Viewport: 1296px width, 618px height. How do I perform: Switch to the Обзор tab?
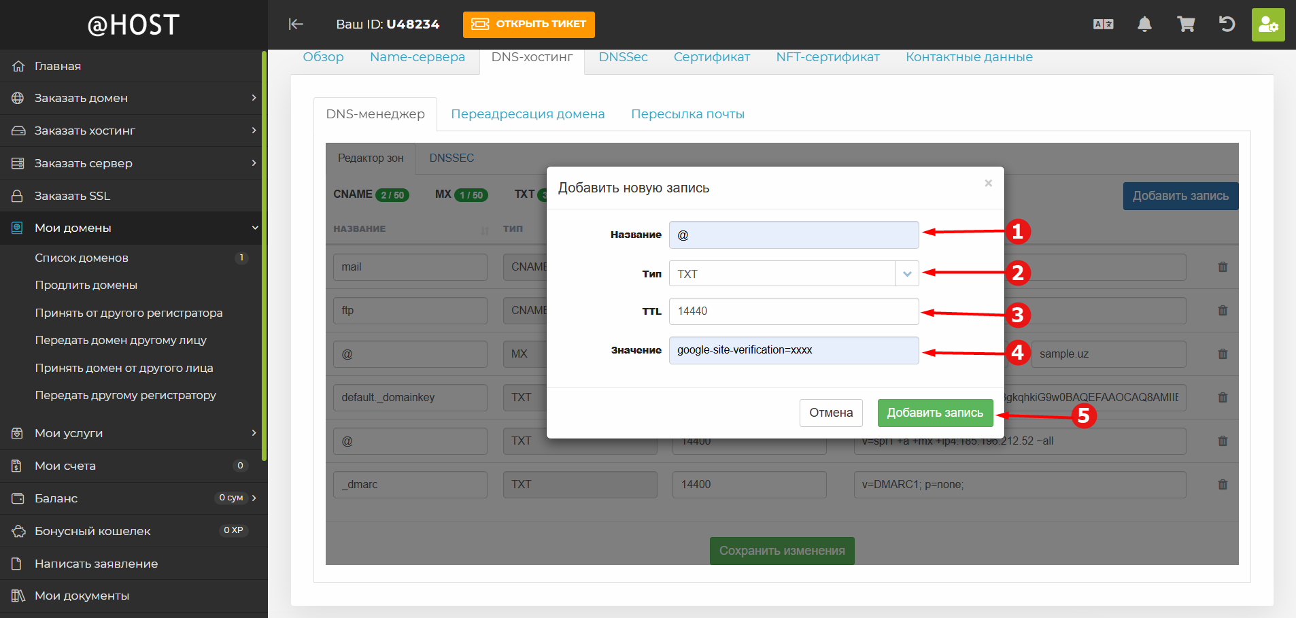pos(323,57)
